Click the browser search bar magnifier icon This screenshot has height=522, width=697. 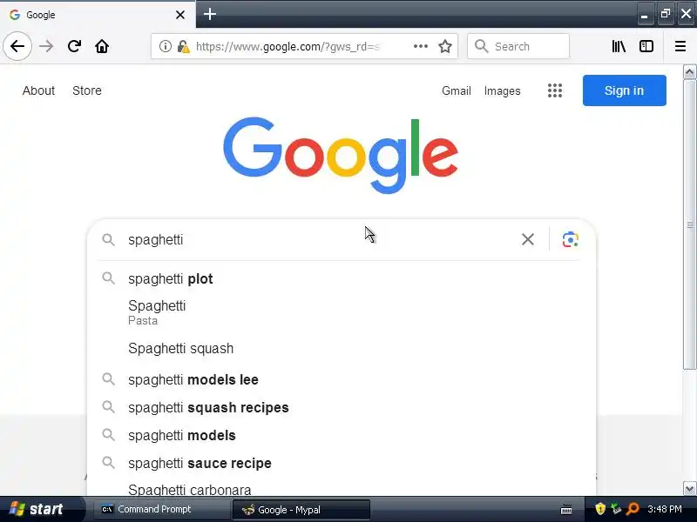click(481, 46)
